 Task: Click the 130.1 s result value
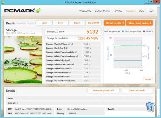88,48
